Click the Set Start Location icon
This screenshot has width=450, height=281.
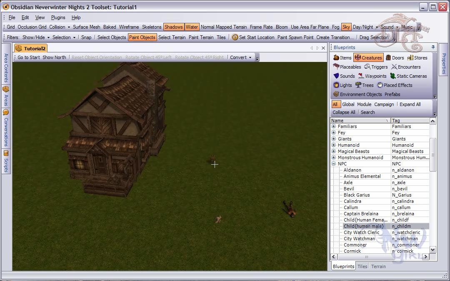tap(235, 37)
